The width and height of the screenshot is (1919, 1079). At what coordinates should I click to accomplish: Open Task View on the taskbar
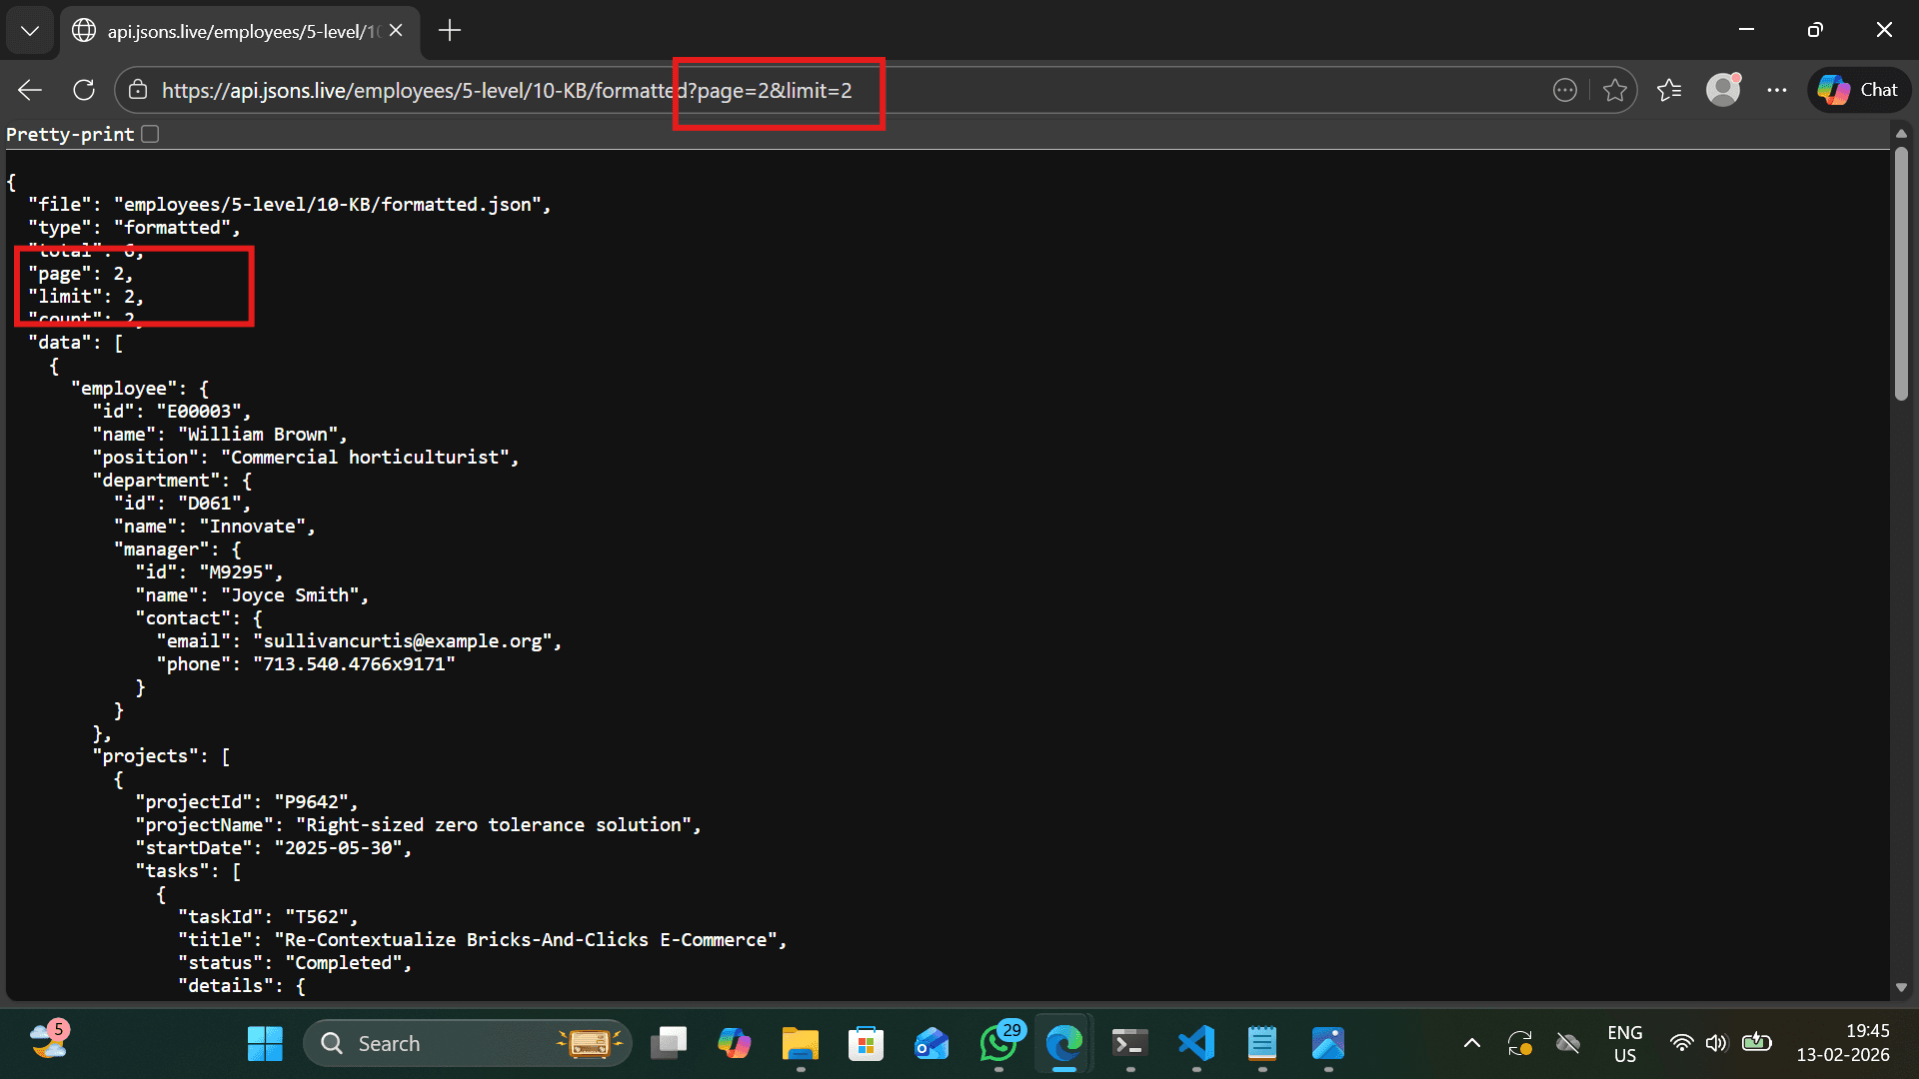click(669, 1044)
